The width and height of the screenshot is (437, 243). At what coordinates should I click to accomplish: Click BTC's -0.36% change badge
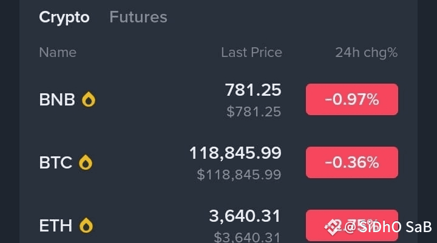click(351, 162)
